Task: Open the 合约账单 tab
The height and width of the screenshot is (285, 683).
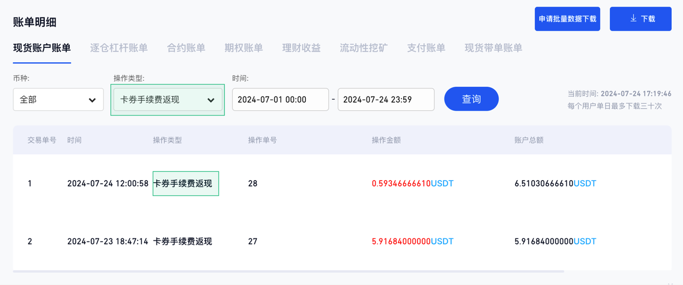Action: (x=186, y=48)
